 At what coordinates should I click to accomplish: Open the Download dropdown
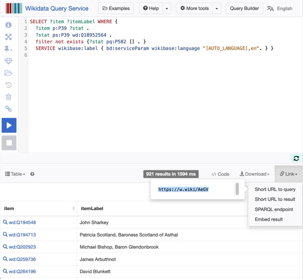pos(254,174)
